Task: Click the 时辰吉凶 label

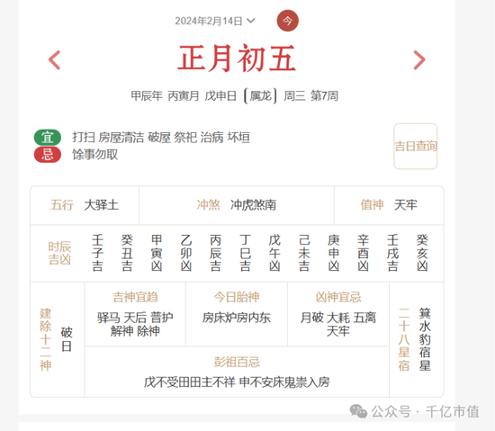Action: tap(59, 254)
